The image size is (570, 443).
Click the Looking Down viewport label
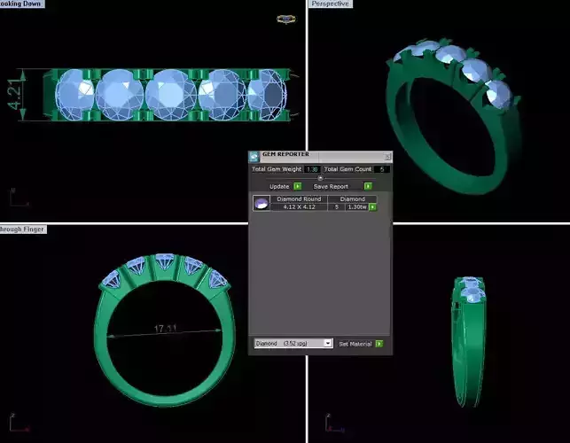click(22, 4)
